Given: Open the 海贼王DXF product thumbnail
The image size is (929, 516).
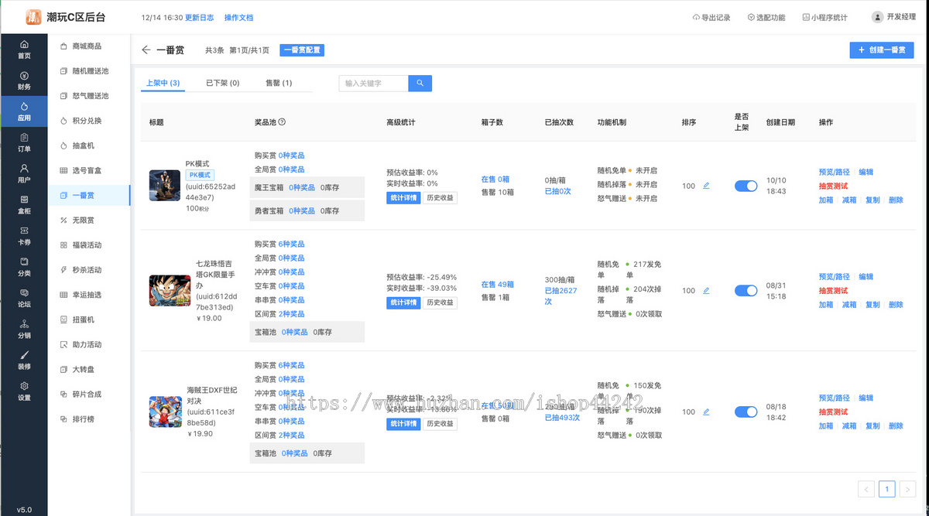Looking at the screenshot, I should pyautogui.click(x=165, y=412).
